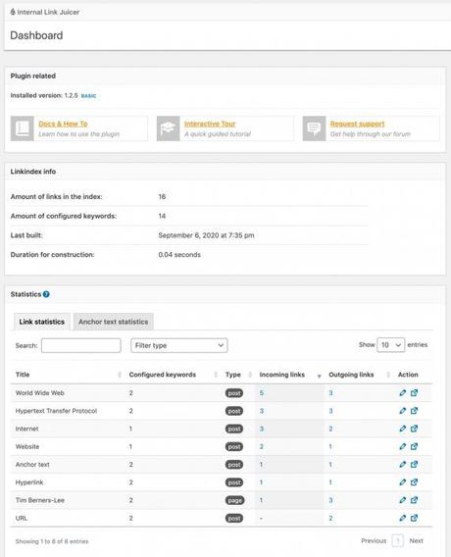Click 'Showing 1 to 8 of 8 entries' text
The height and width of the screenshot is (557, 451).
click(x=52, y=541)
